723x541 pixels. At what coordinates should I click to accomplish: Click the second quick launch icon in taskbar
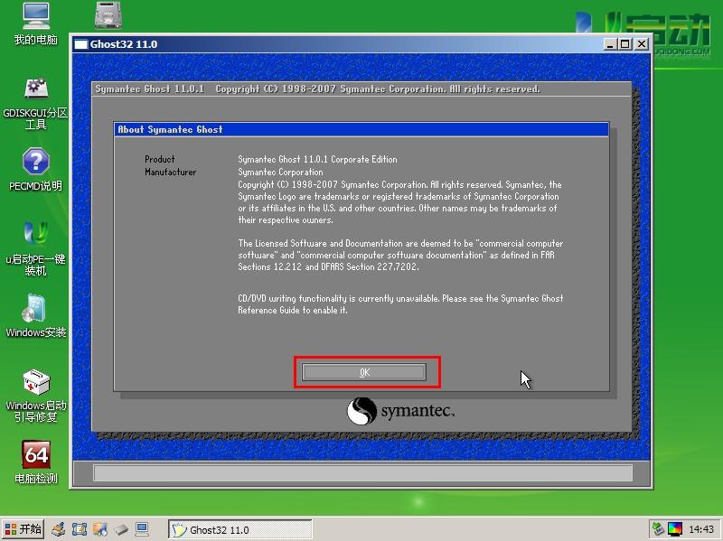pos(80,530)
